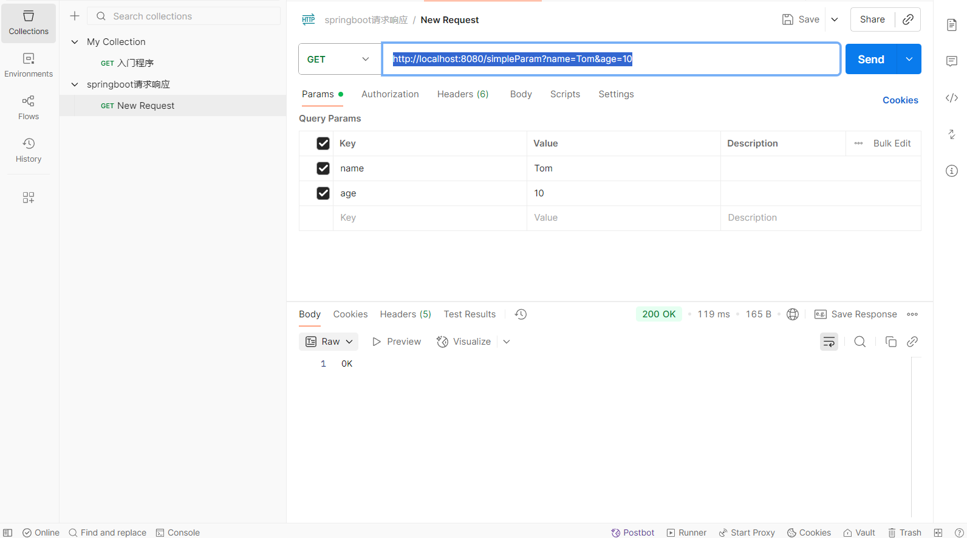
Task: Select the New Request tree item
Action: point(173,106)
